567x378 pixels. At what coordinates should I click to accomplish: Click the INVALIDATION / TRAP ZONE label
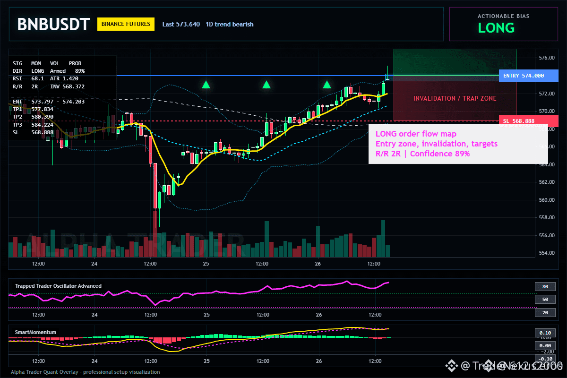point(455,98)
